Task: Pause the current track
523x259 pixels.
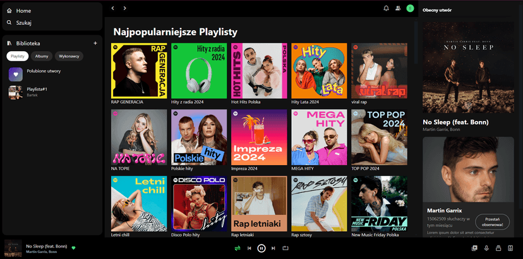Action: click(261, 248)
